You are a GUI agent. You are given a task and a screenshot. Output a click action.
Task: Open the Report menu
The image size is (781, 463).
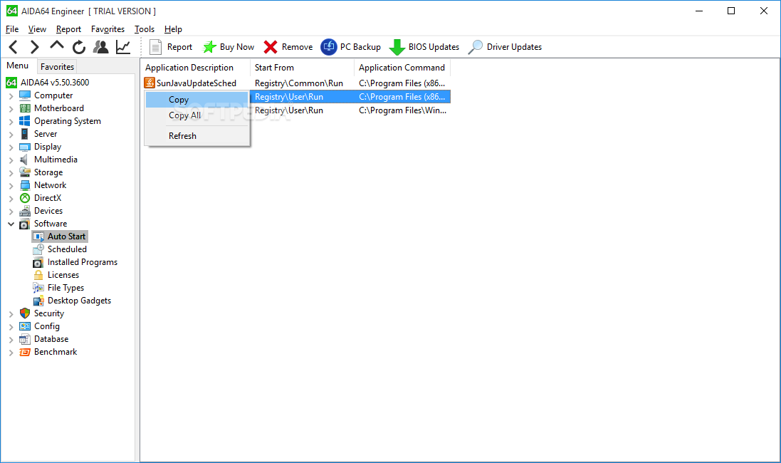point(68,29)
